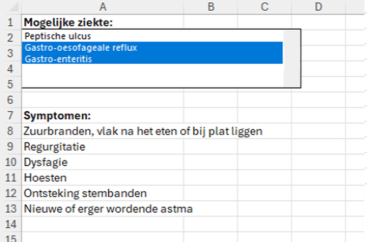The width and height of the screenshot is (367, 242).
Task: Select row 13 header
Action: click(x=10, y=209)
